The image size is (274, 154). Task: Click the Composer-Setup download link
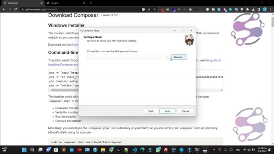[x=75, y=44]
